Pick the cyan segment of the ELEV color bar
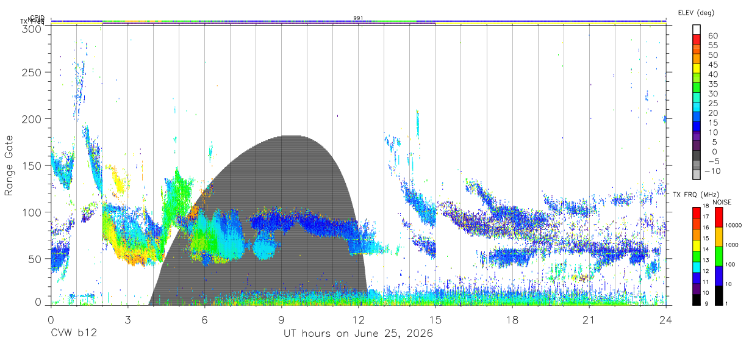 (697, 107)
